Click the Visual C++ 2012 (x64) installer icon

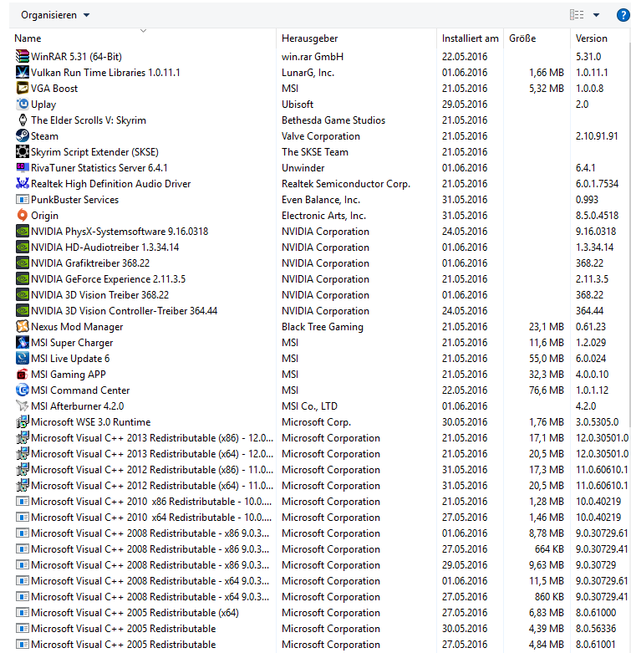point(22,485)
